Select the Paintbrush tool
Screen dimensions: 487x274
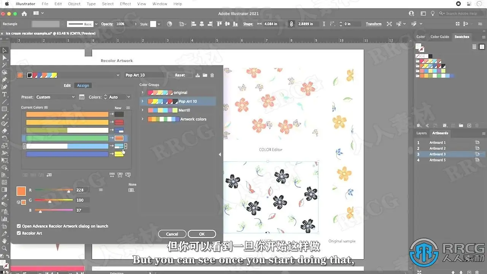(5, 116)
